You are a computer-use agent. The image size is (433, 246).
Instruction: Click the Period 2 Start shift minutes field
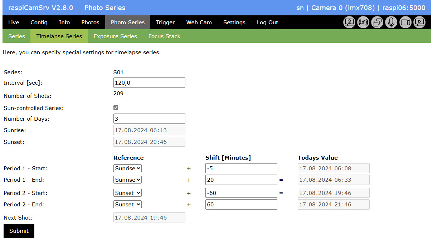click(241, 193)
